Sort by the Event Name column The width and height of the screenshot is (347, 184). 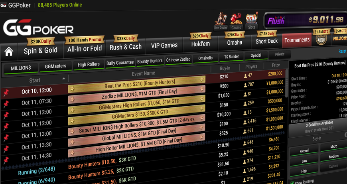144,73
